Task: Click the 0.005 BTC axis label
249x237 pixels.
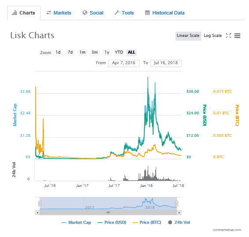Action: coord(222,135)
